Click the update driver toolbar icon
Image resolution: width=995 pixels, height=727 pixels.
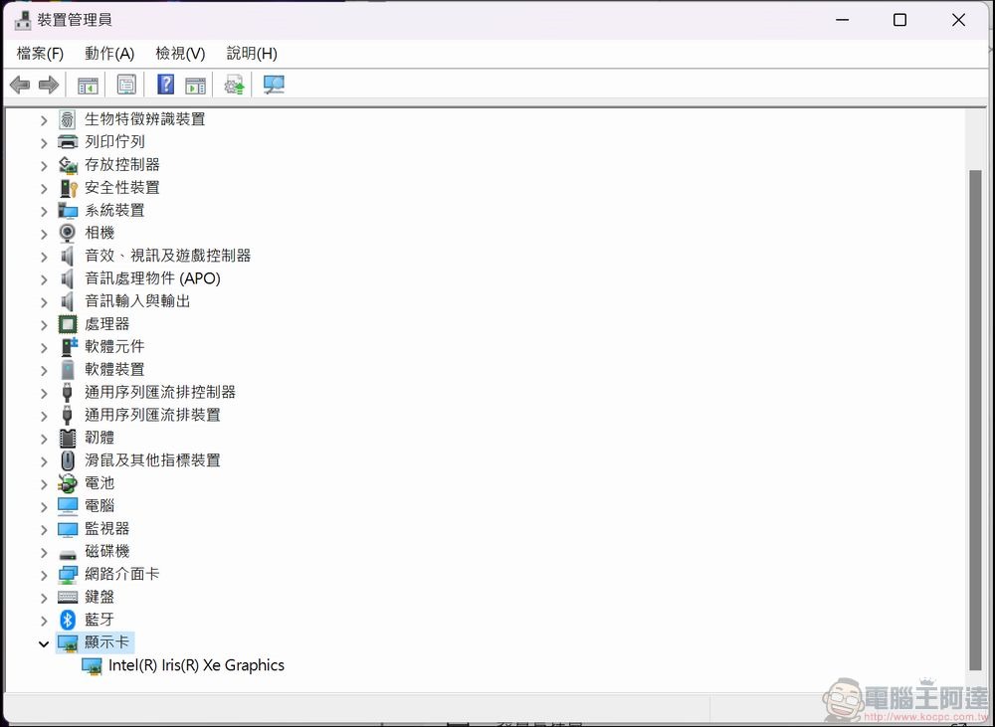pos(234,85)
